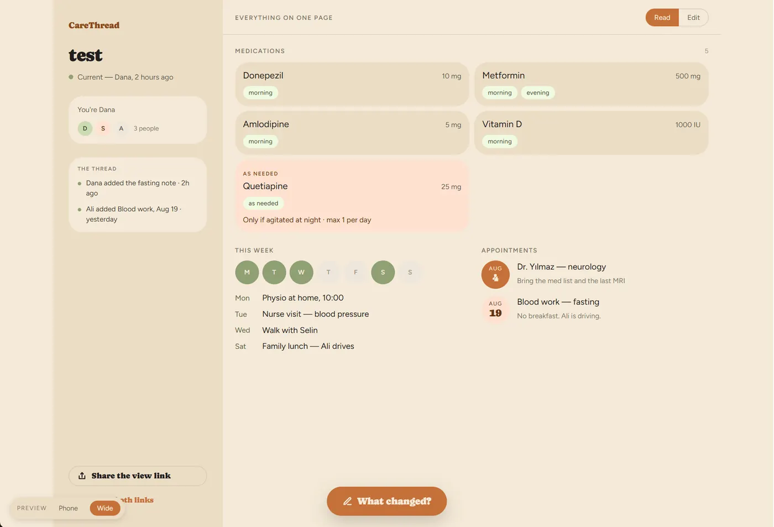Open the Amlodipine medication card
Viewport: 774px width, 527px height.
pos(352,133)
